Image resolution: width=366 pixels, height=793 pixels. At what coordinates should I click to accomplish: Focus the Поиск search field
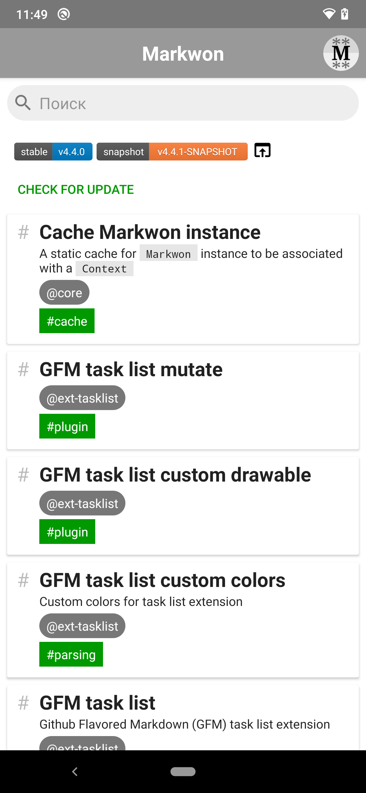click(183, 103)
